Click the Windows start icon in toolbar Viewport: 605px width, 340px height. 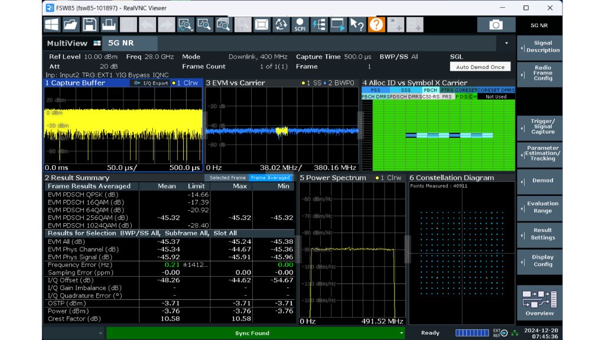[x=52, y=24]
